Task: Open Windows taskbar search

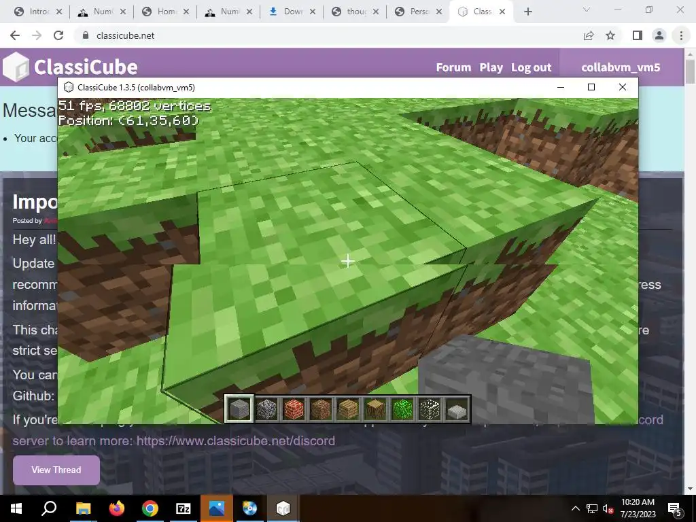Action: pos(49,508)
